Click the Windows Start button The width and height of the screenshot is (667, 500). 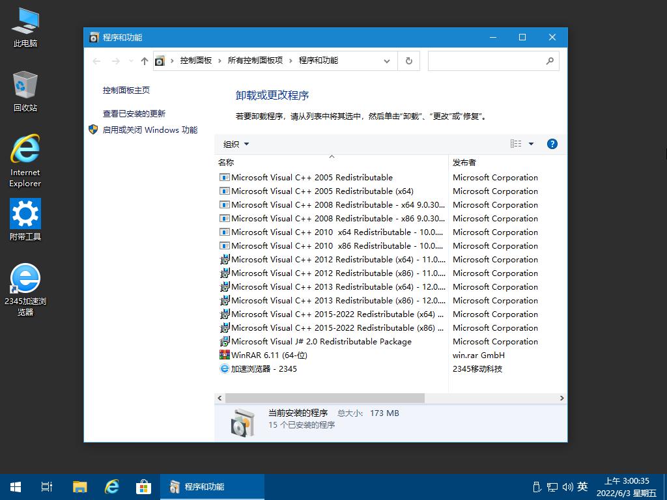(x=16, y=487)
